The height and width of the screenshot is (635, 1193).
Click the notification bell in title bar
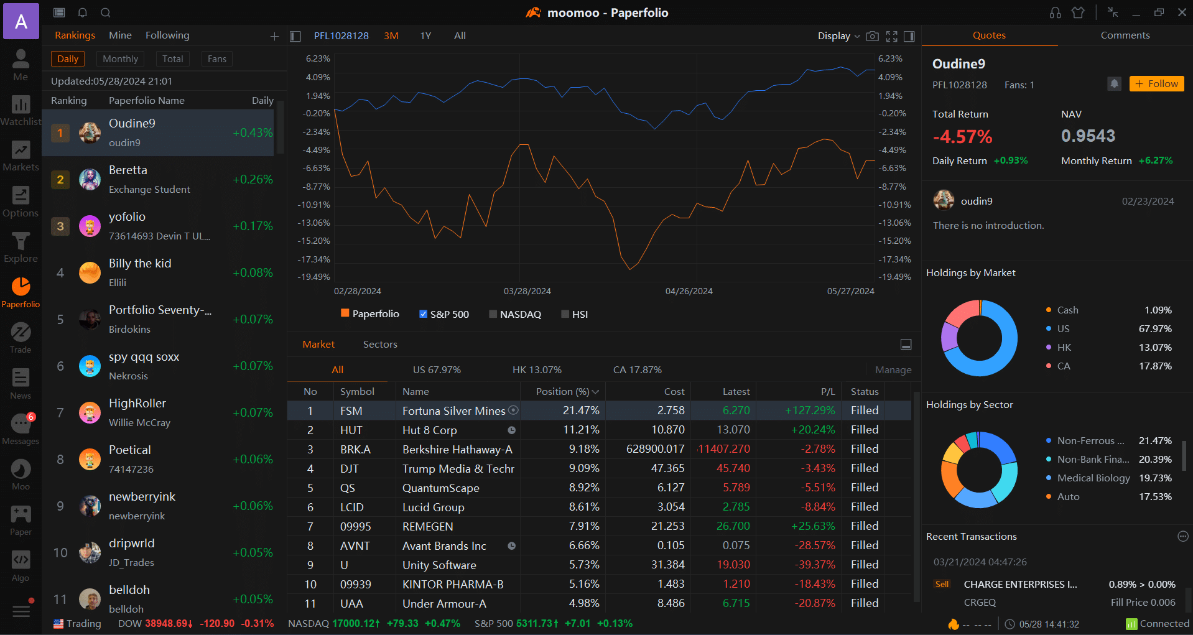click(82, 12)
